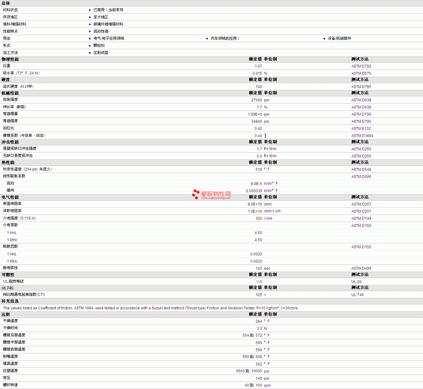Select 洛氏硬度 (M 计秤) row label
The width and height of the screenshot is (423, 389).
(18, 86)
